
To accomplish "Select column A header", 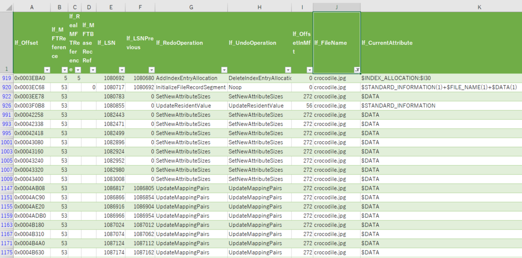I will [32, 7].
